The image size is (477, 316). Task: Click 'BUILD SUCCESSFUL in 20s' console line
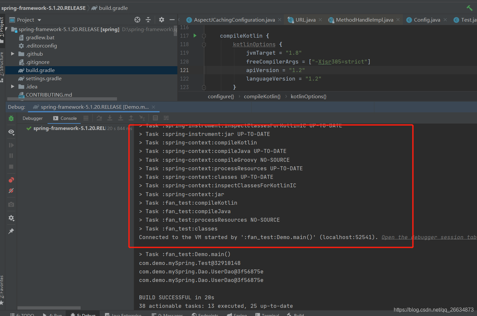tap(176, 297)
